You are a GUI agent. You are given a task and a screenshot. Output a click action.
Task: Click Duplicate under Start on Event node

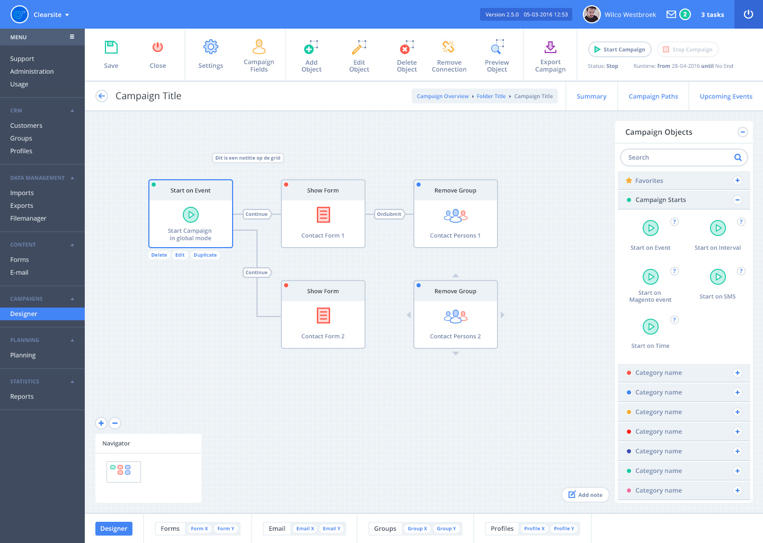(x=205, y=255)
